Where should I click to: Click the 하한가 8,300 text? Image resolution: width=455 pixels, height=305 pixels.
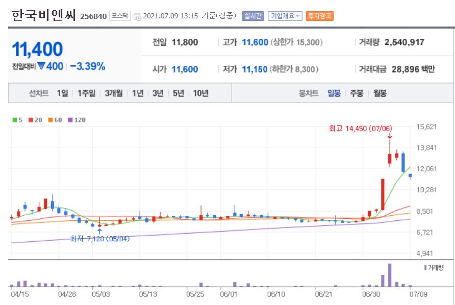294,69
